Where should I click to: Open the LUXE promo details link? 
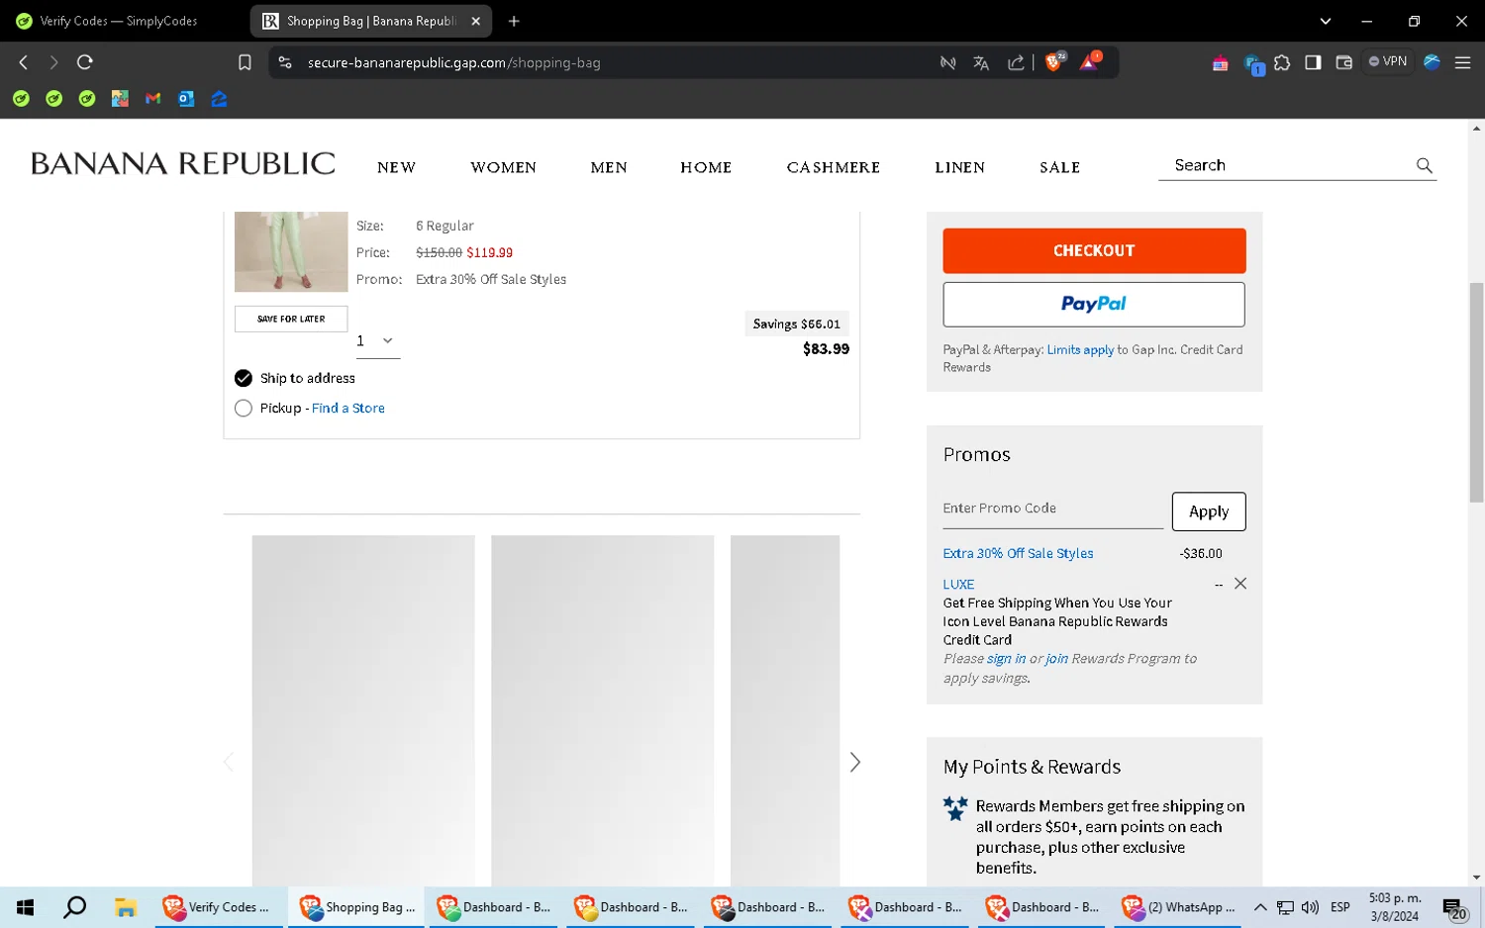tap(958, 585)
